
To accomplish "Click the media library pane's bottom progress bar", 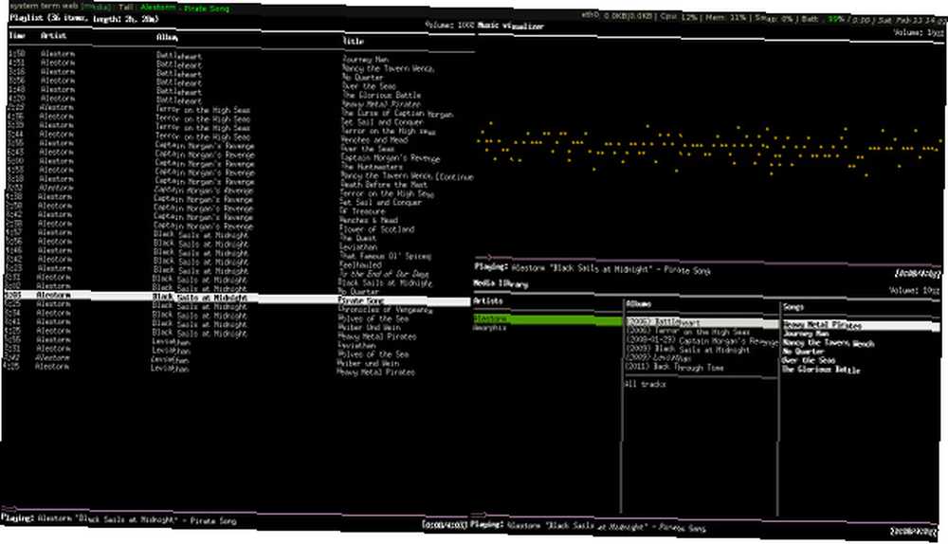I will pyautogui.click(x=706, y=518).
